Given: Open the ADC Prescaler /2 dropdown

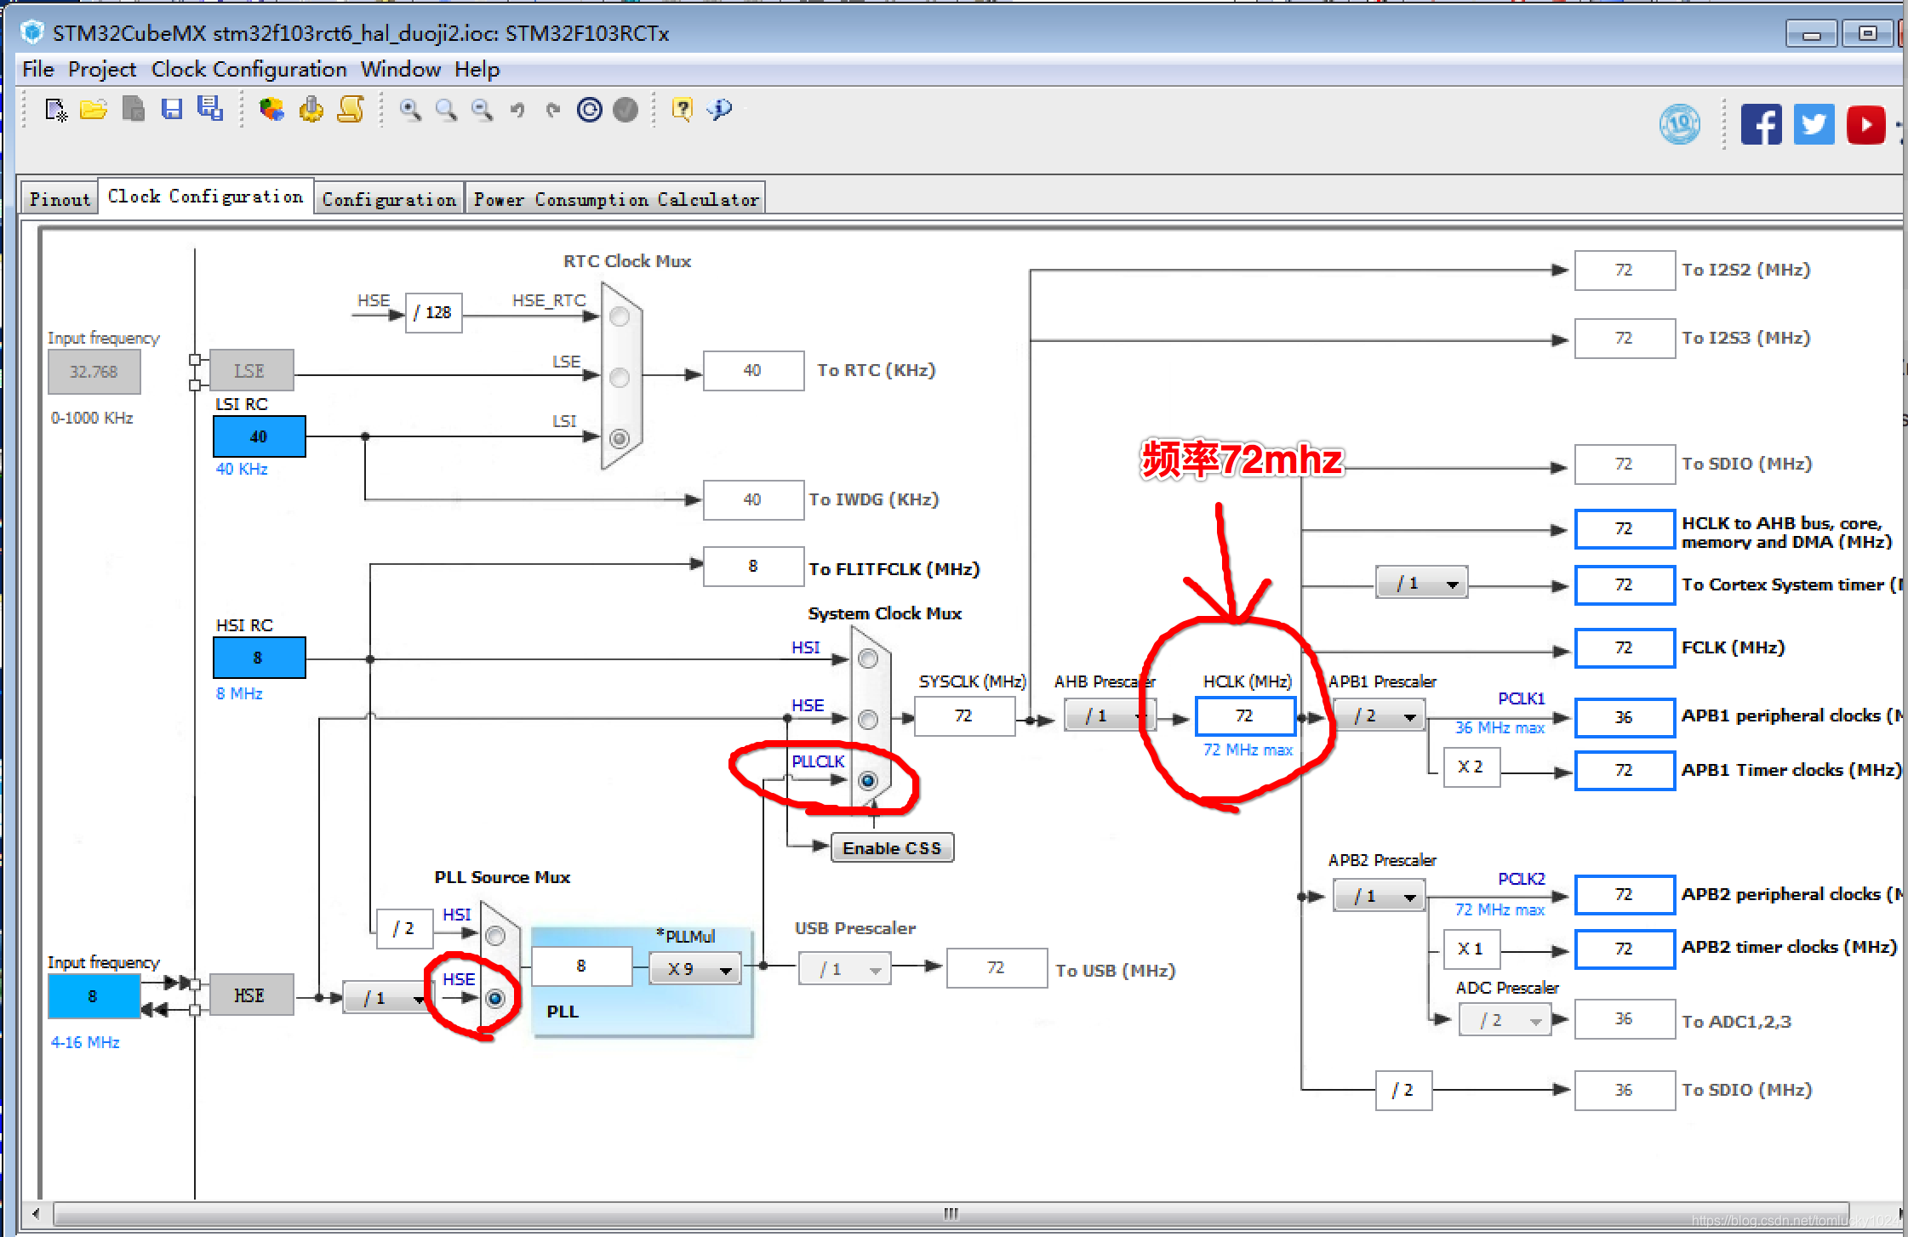Looking at the screenshot, I should (x=1505, y=1020).
